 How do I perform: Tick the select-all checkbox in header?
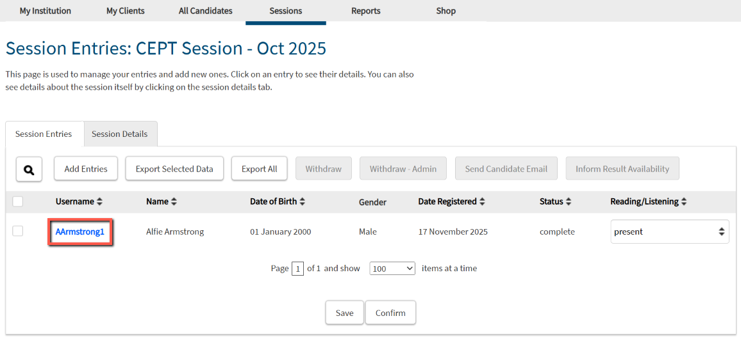[x=18, y=201]
